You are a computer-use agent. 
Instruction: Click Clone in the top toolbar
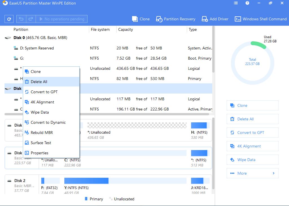coord(141,19)
